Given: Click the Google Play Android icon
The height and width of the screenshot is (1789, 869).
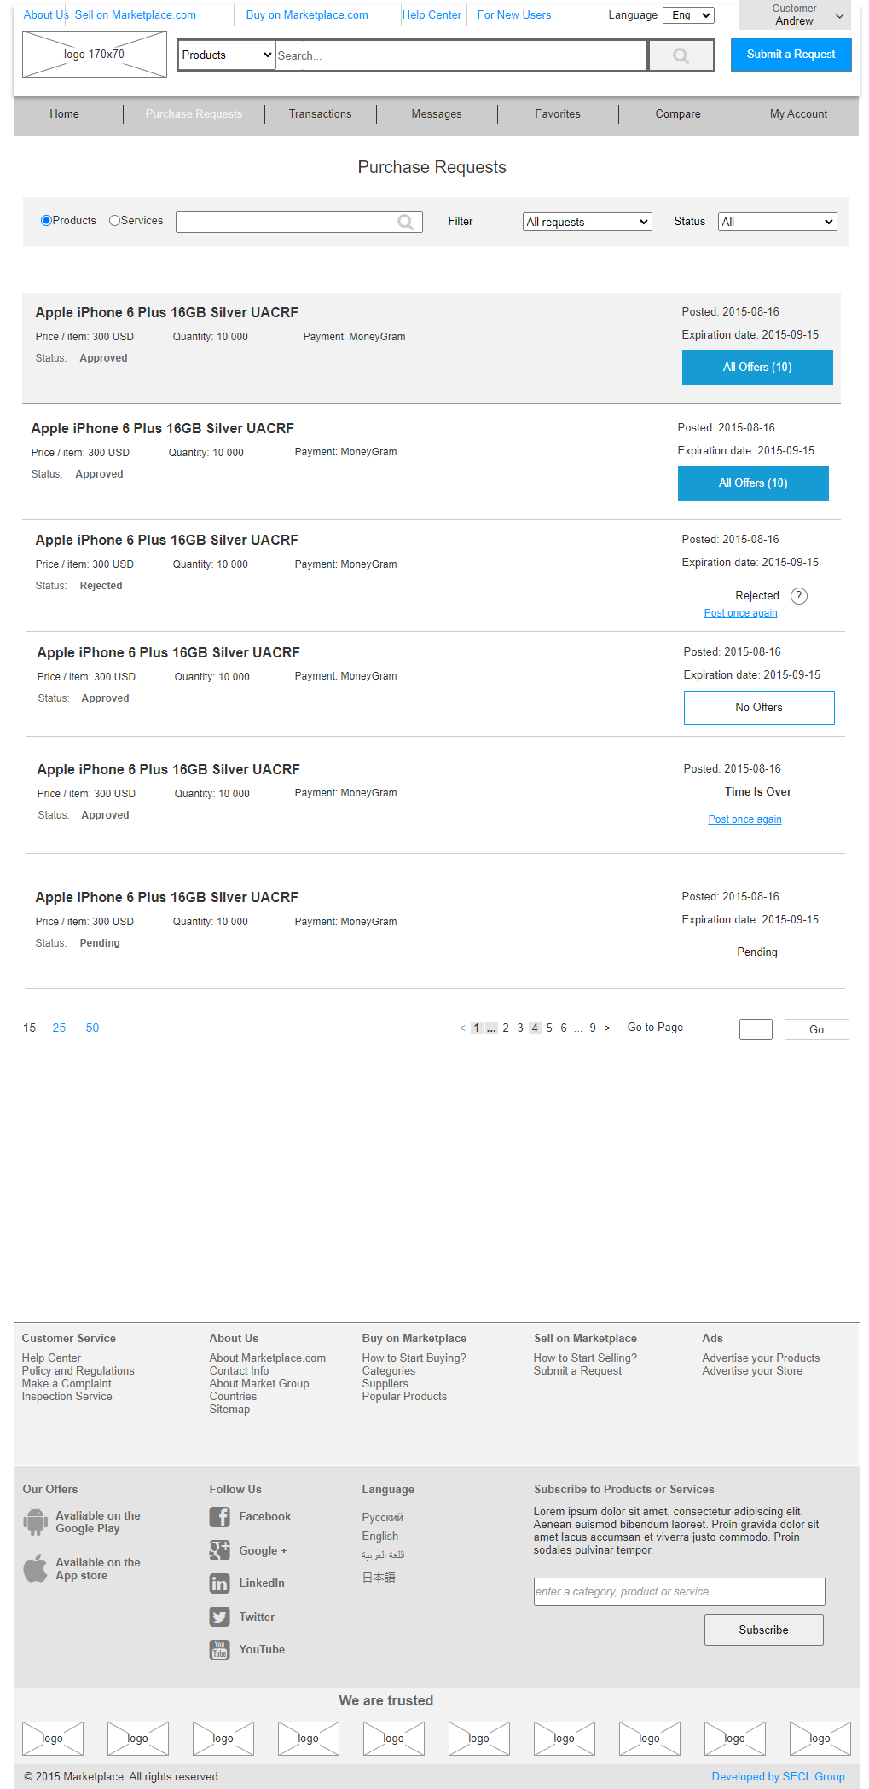Looking at the screenshot, I should (x=35, y=1522).
